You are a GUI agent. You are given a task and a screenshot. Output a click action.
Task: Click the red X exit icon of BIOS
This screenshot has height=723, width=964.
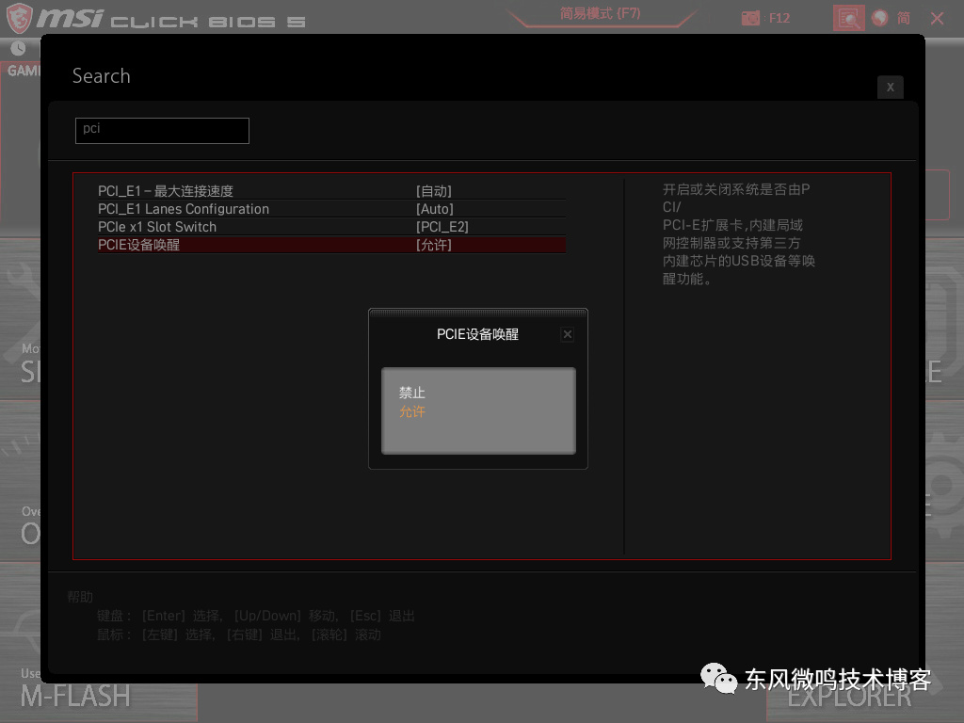pyautogui.click(x=937, y=19)
